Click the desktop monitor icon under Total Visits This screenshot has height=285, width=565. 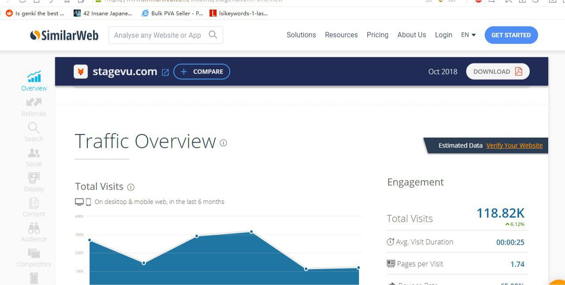pos(79,202)
